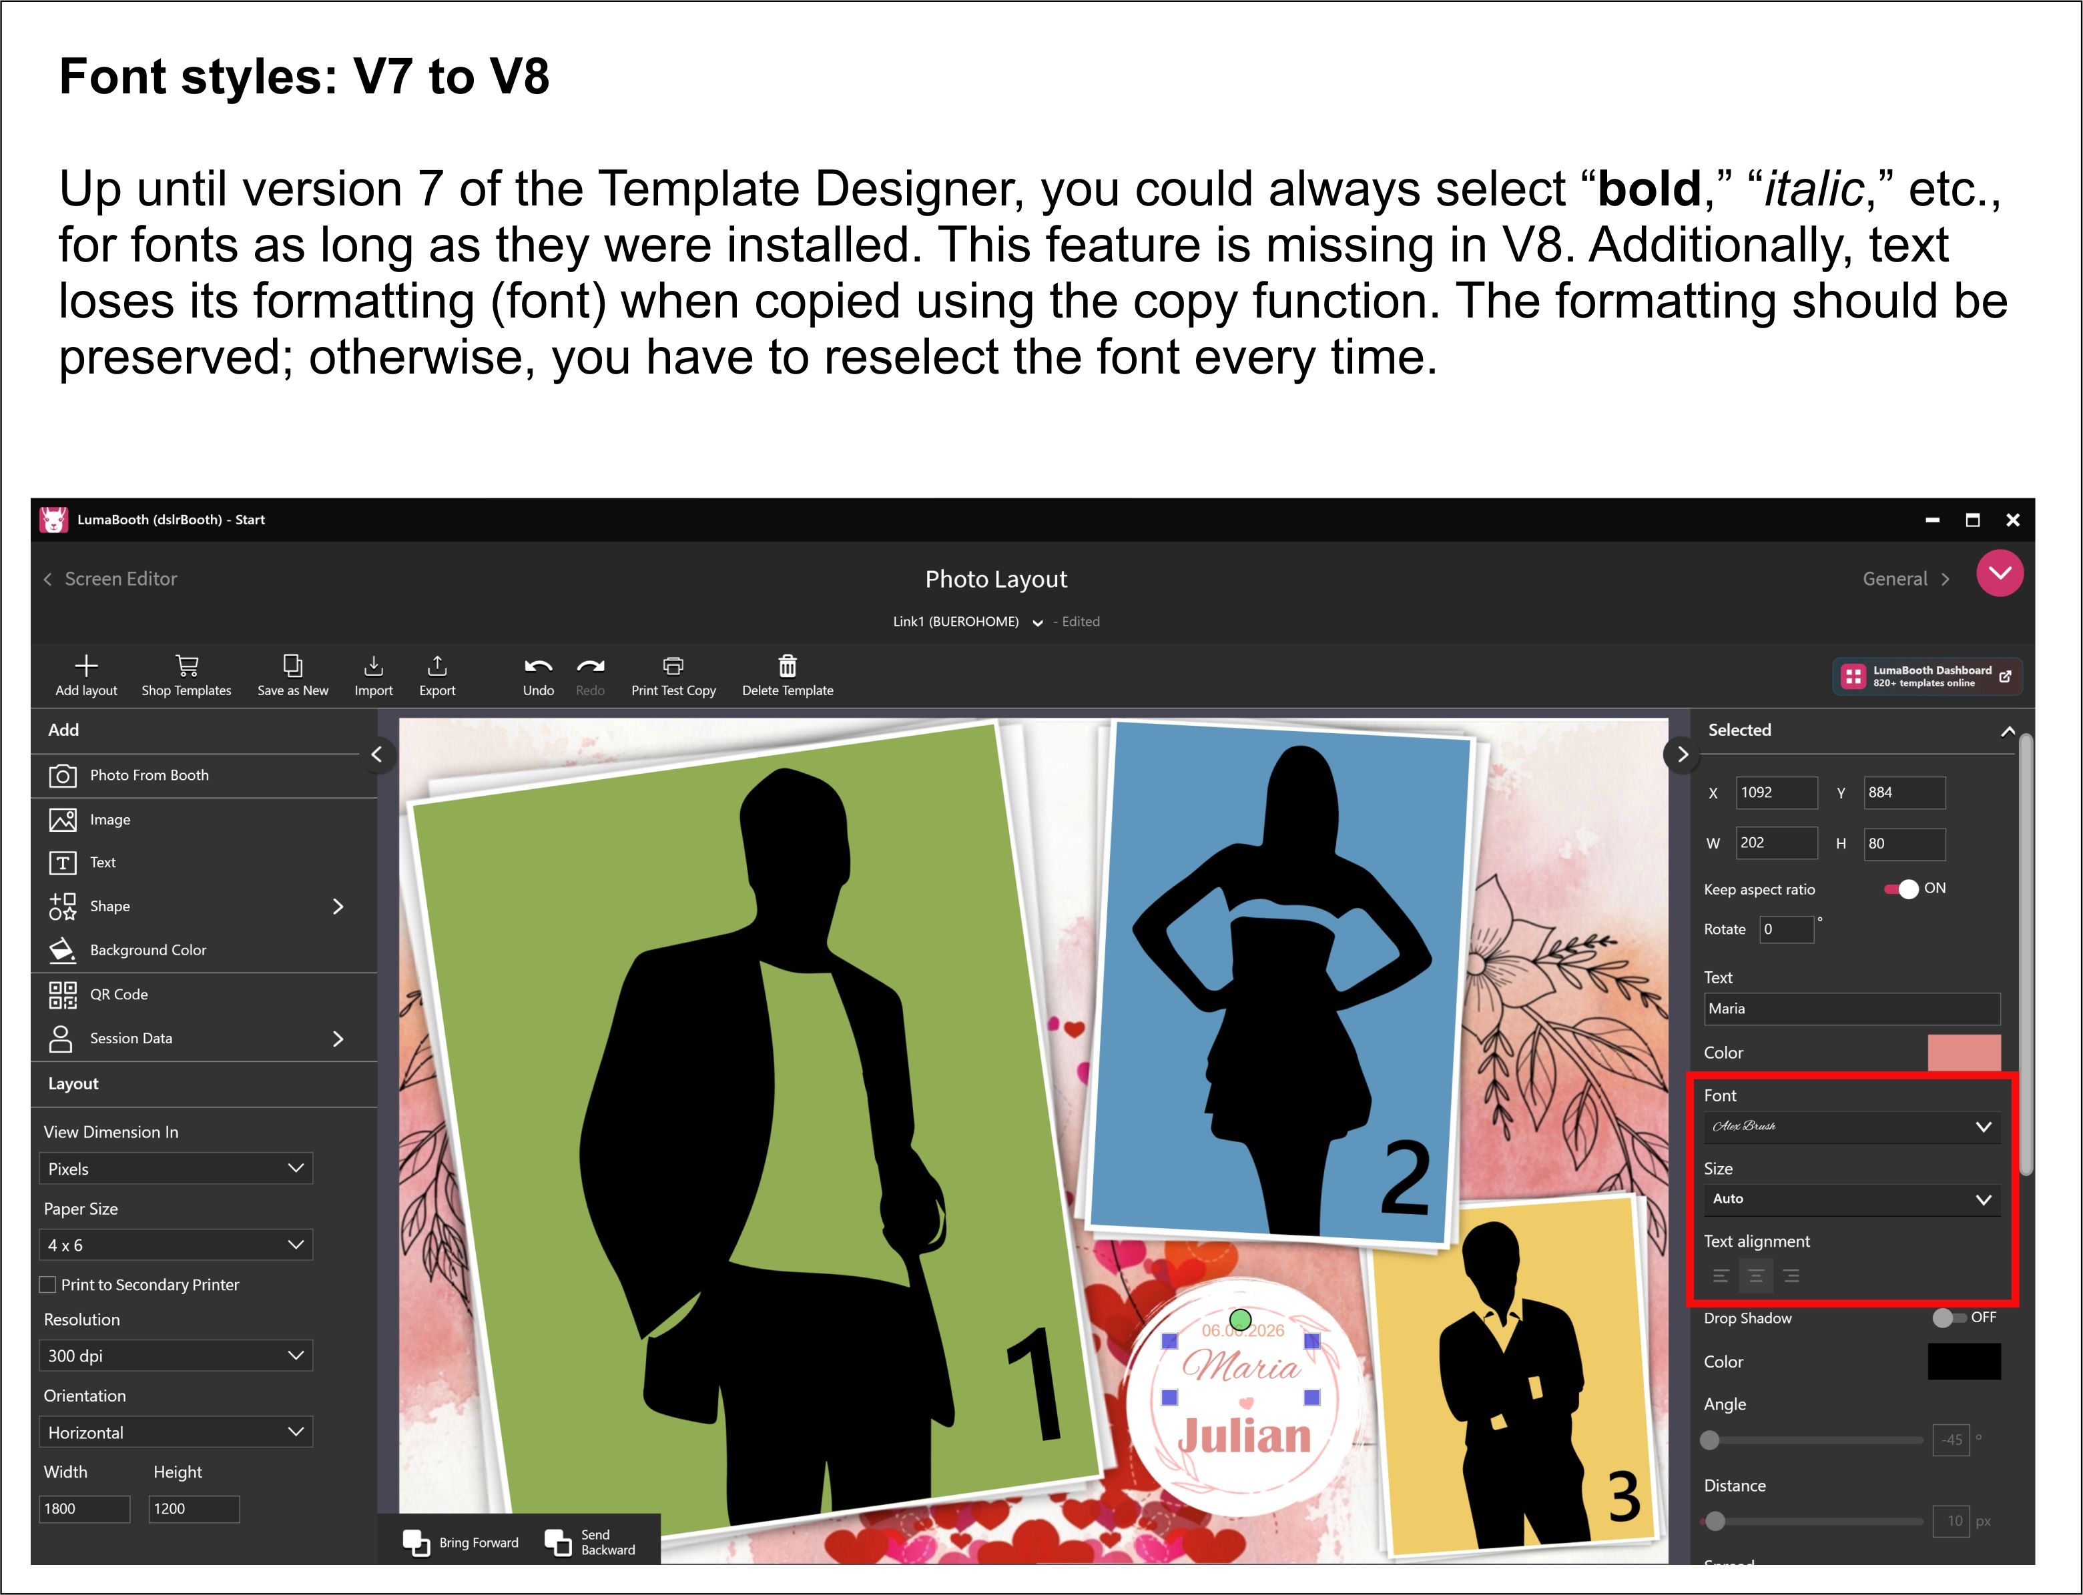Image resolution: width=2083 pixels, height=1595 pixels.
Task: Click the shadow Distance value box
Action: [1951, 1521]
